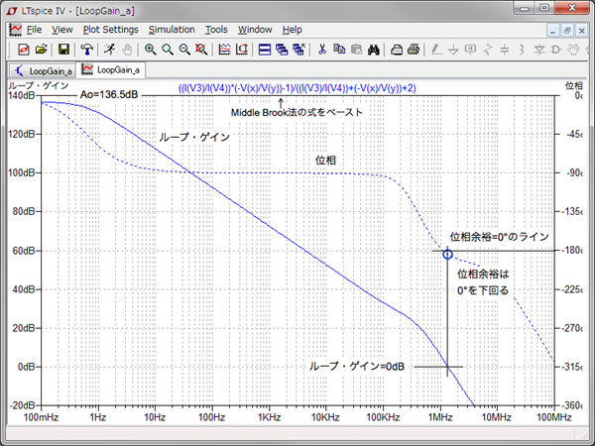Click the Print printer icon

pyautogui.click(x=414, y=49)
